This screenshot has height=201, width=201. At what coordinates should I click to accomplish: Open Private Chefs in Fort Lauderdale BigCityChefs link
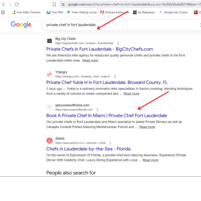click(x=99, y=49)
